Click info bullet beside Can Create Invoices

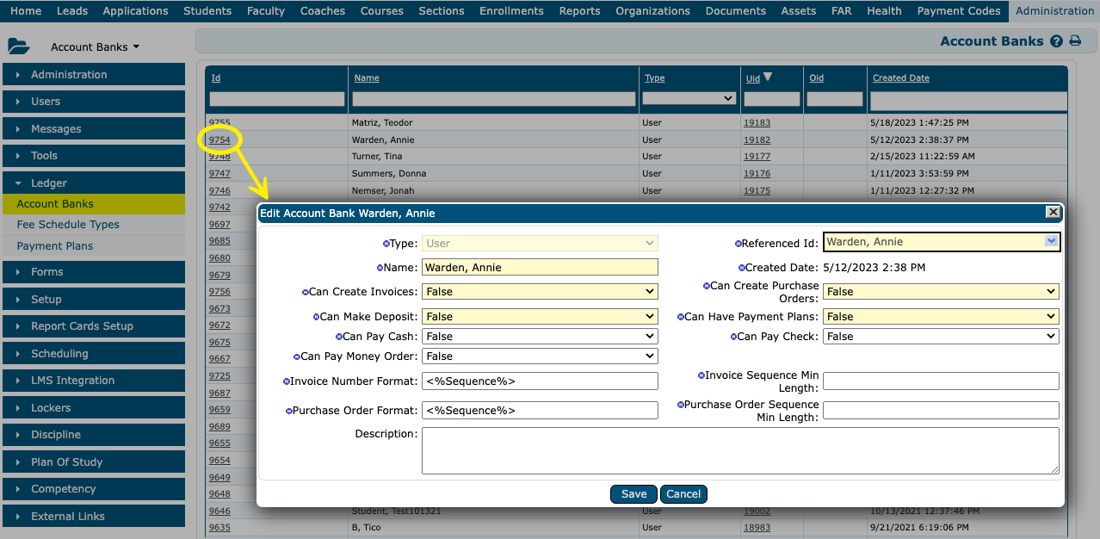pos(305,292)
